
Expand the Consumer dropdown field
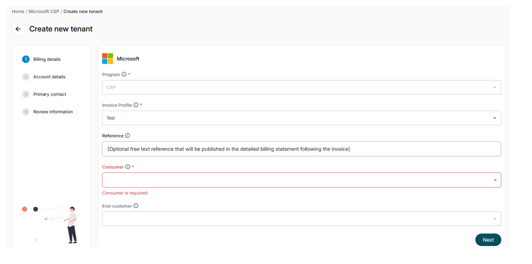click(x=301, y=180)
